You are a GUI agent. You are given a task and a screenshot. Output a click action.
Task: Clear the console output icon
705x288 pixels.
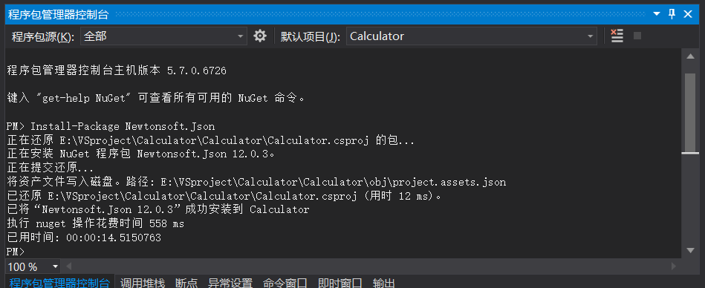coord(617,36)
